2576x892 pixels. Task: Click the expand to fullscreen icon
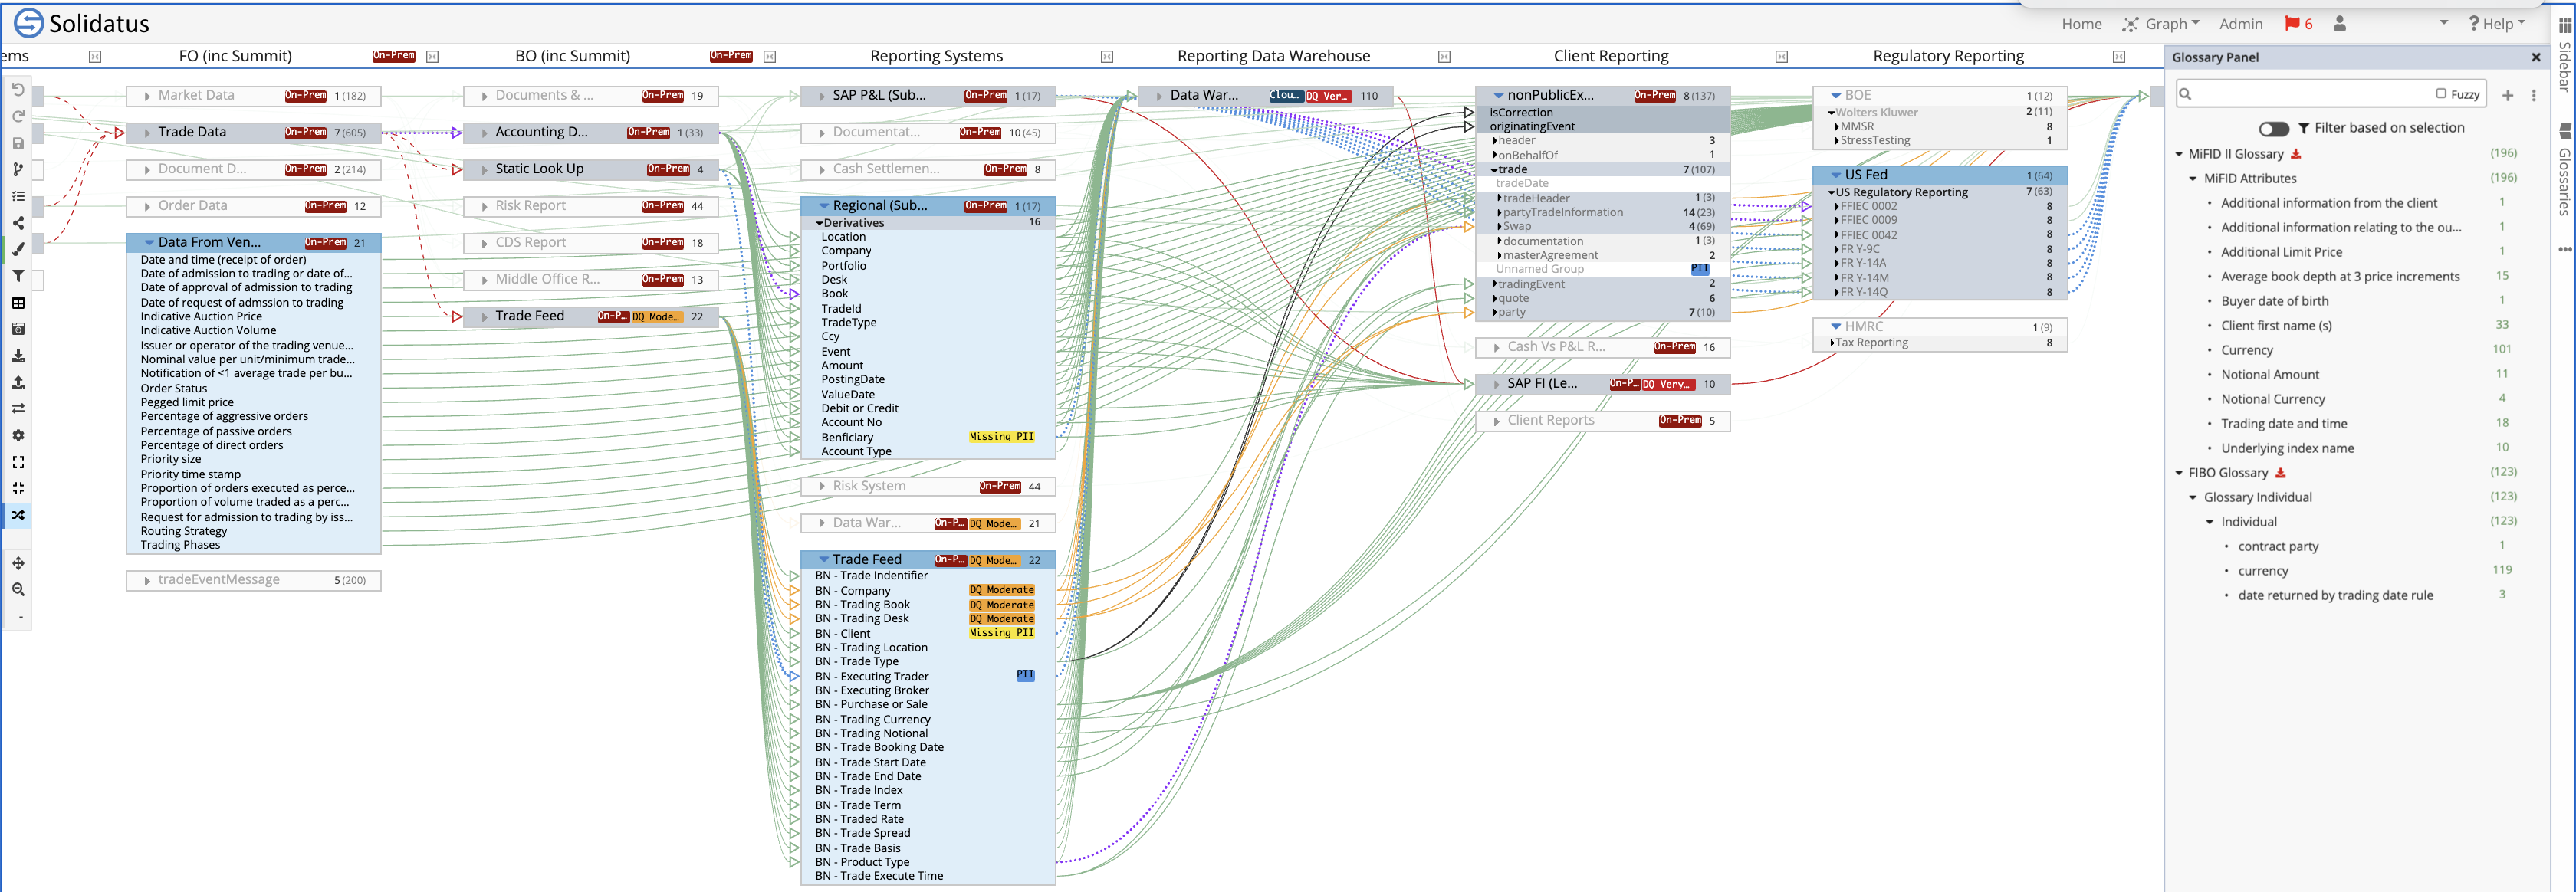[18, 462]
